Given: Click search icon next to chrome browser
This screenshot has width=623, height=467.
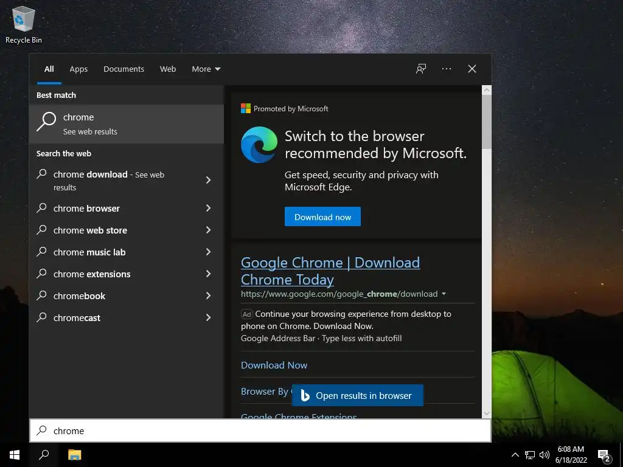Looking at the screenshot, I should (x=42, y=208).
